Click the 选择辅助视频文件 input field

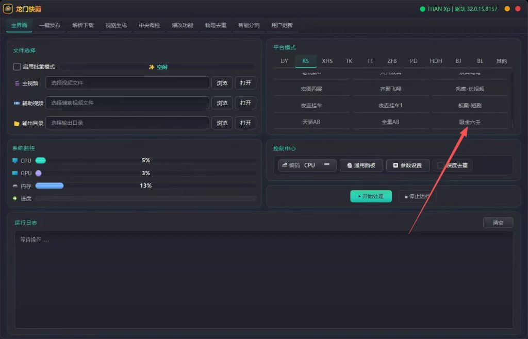click(127, 103)
